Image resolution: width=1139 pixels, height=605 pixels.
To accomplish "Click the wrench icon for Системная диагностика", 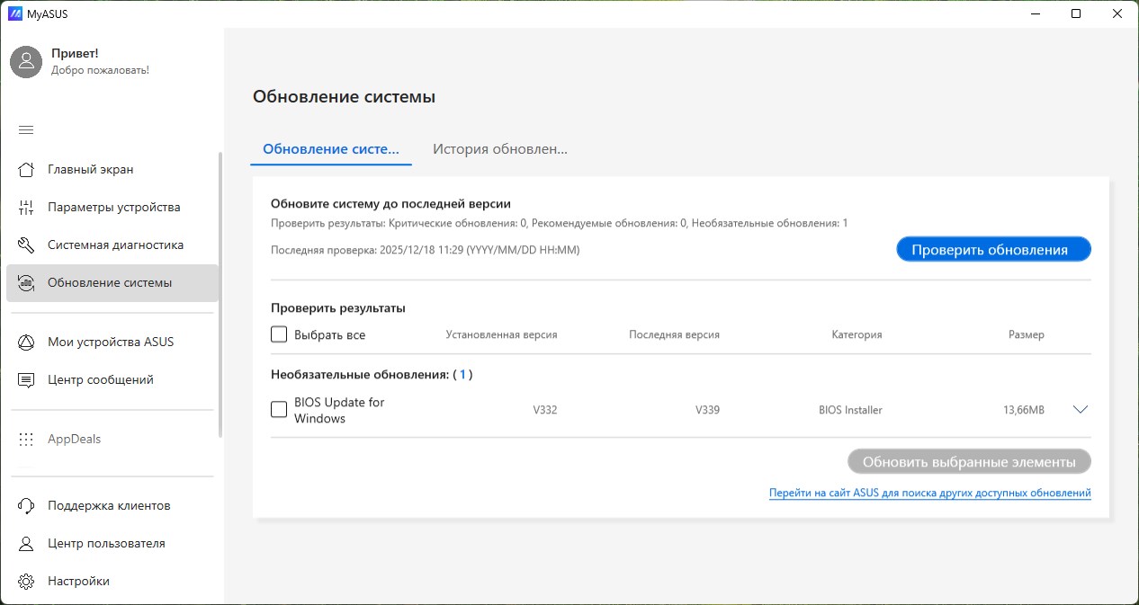I will (26, 245).
